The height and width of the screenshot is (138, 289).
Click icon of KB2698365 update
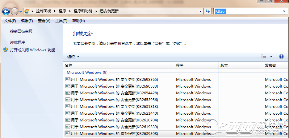pyautogui.click(x=68, y=79)
